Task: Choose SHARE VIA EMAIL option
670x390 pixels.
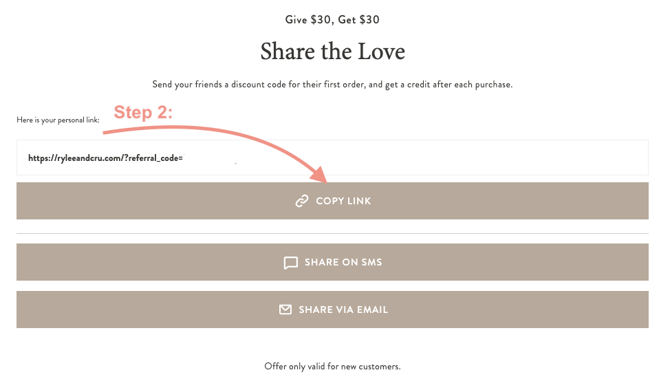Action: pyautogui.click(x=332, y=310)
